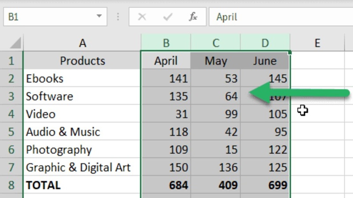Viewport: 353px width, 198px height.
Task: Select the row 2 header
Action: tap(11, 78)
